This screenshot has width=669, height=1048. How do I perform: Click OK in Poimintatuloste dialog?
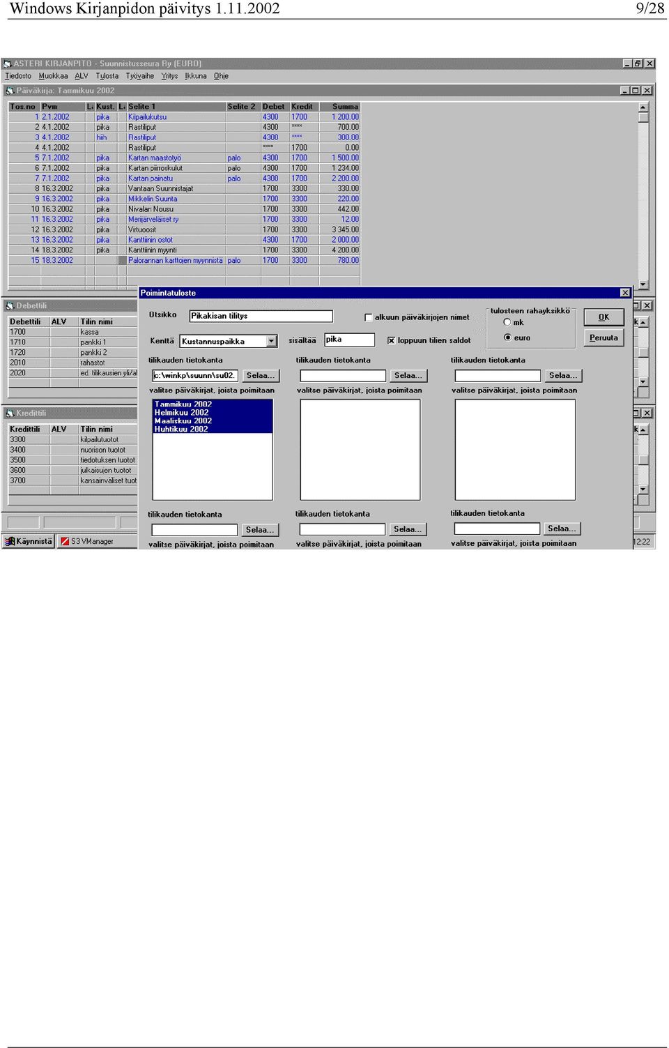pyautogui.click(x=603, y=317)
